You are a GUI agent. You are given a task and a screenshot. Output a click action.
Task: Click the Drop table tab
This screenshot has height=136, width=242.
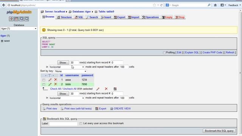tap(180, 17)
